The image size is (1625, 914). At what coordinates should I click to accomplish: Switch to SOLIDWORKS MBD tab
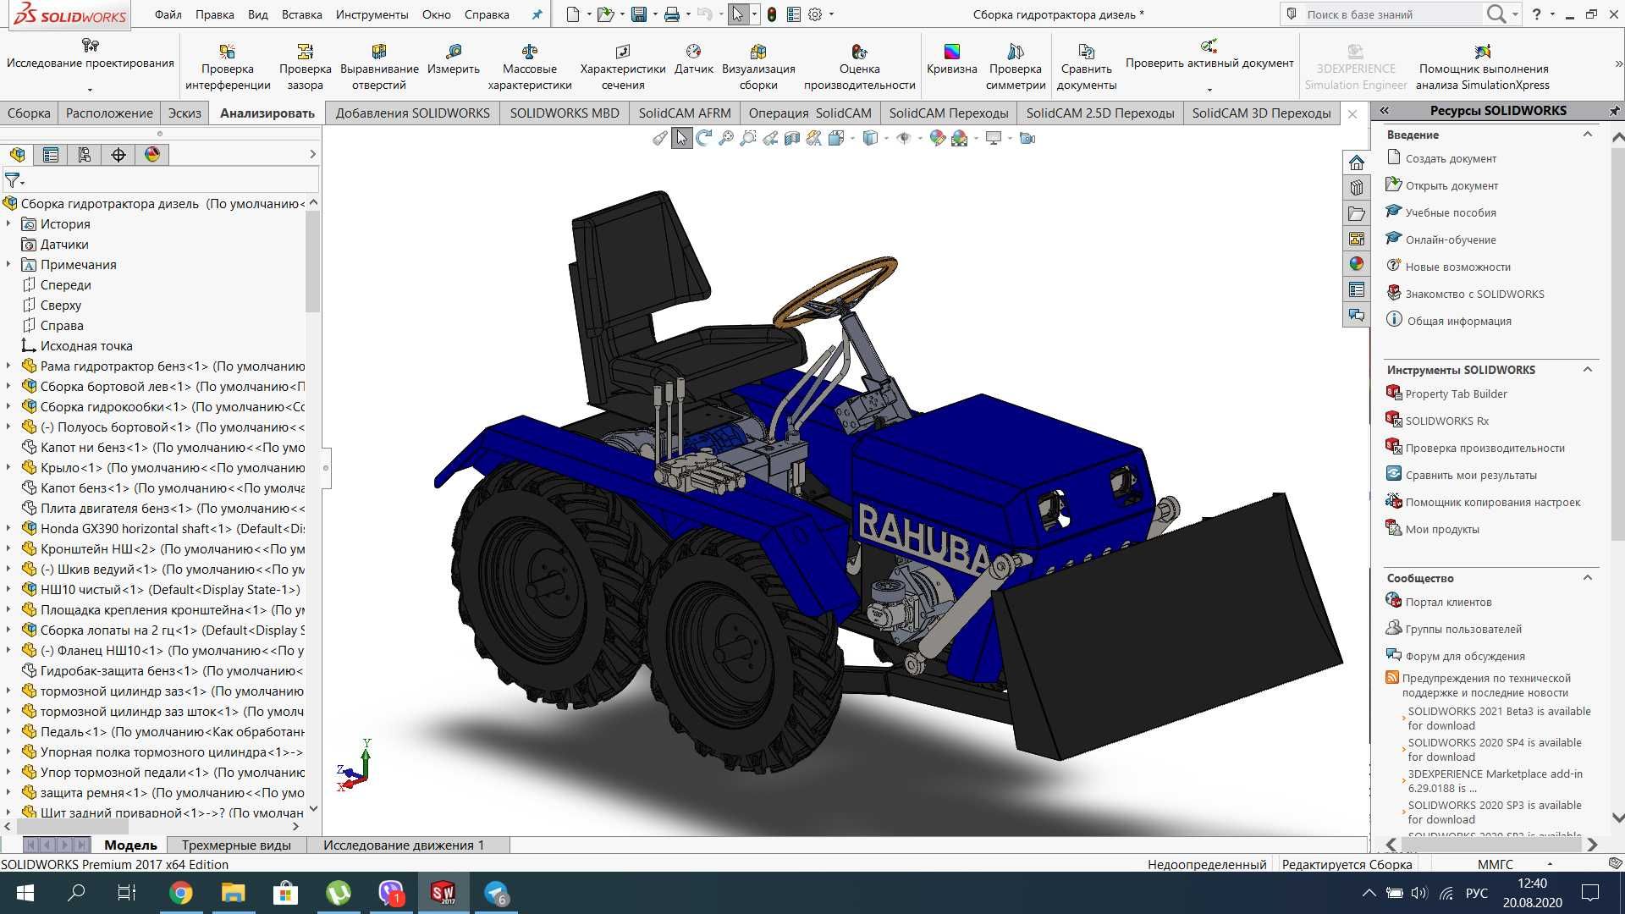click(x=565, y=113)
